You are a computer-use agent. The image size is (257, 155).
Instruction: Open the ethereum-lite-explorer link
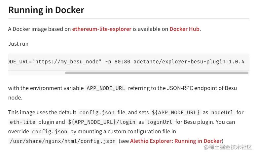(x=102, y=29)
